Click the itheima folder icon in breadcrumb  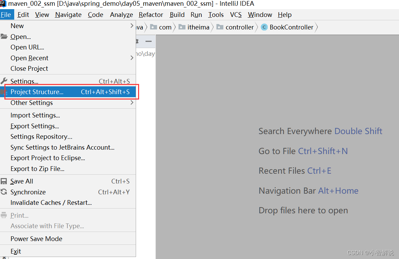pos(182,27)
